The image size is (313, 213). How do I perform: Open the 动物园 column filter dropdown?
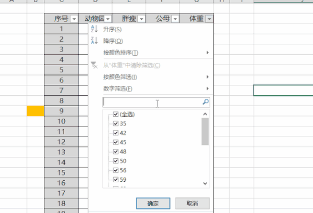(x=108, y=19)
